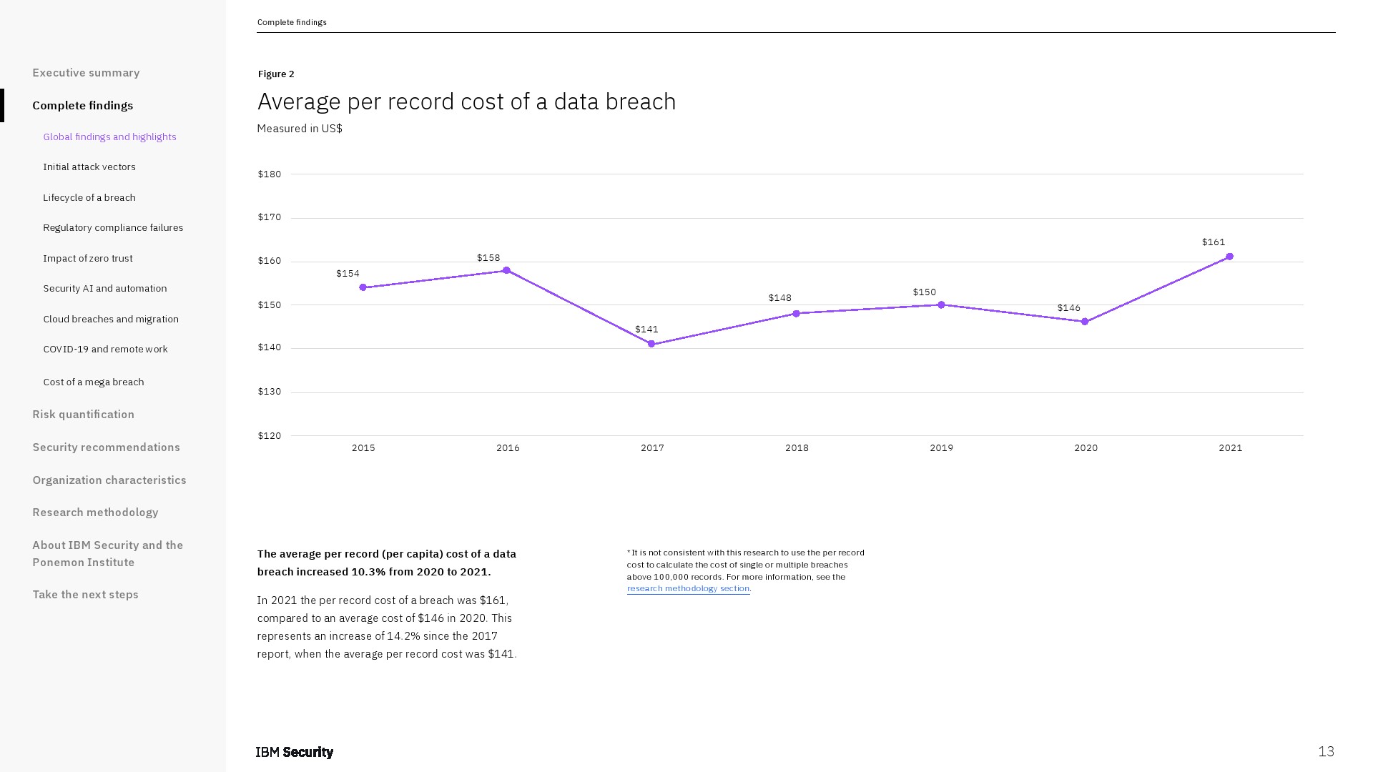Navigate to Impact of zero trust
This screenshot has width=1373, height=772.
coord(88,259)
